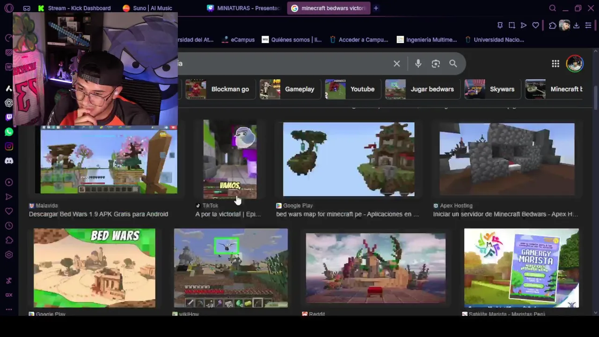The width and height of the screenshot is (599, 337).
Task: Select the minecraft bedwars victoria tab
Action: [x=328, y=8]
